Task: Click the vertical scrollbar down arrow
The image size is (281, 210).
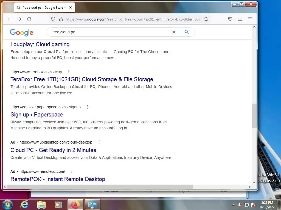Action: point(254,182)
